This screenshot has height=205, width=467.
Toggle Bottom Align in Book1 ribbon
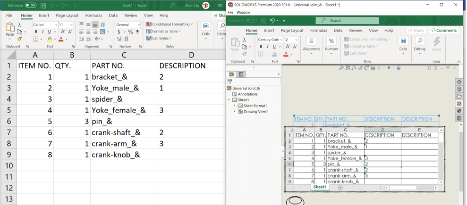coord(95,25)
